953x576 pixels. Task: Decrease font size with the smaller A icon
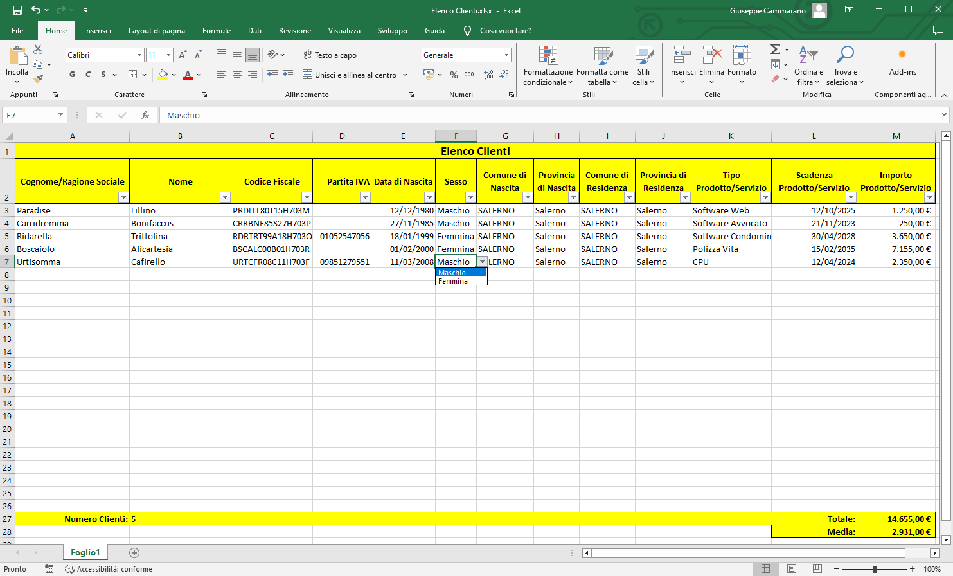click(198, 55)
